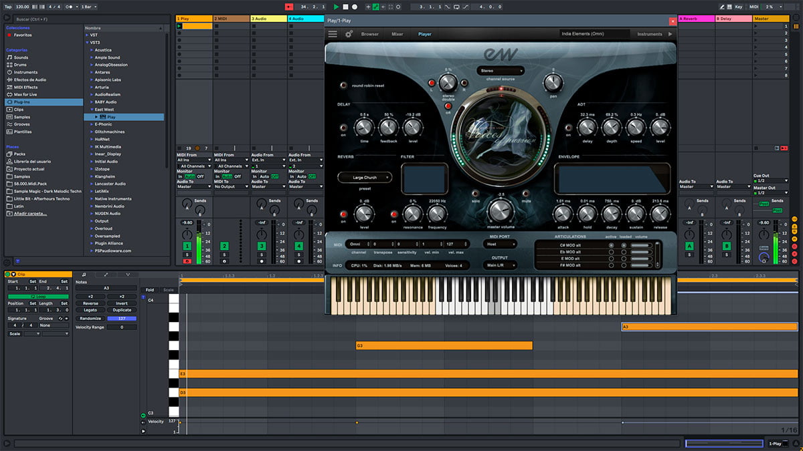Start playback with the green Play button
803x451 pixels.
click(336, 7)
